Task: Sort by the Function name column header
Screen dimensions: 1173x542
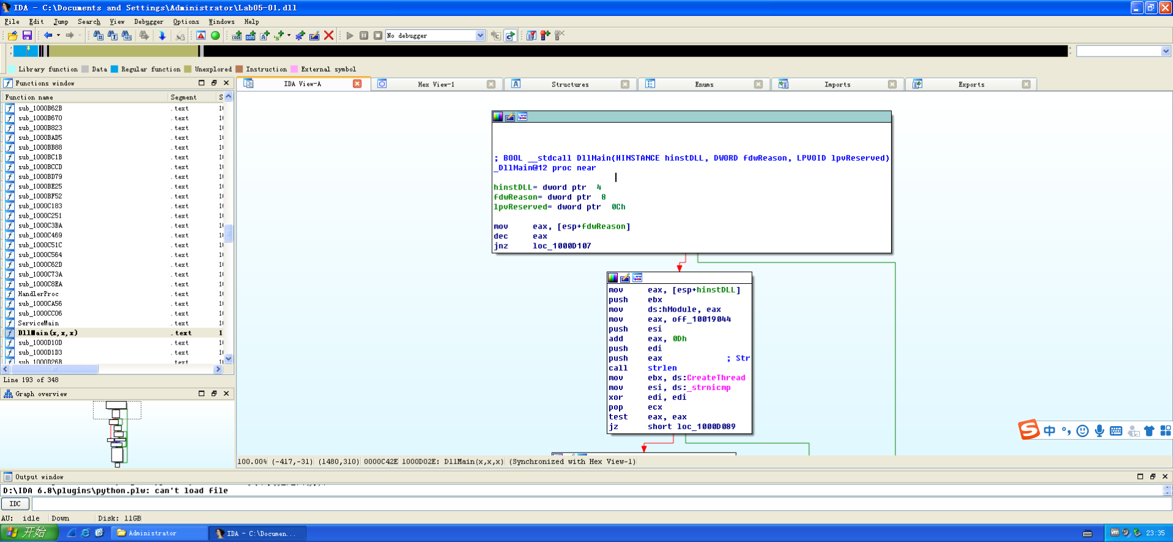Action: tap(85, 97)
